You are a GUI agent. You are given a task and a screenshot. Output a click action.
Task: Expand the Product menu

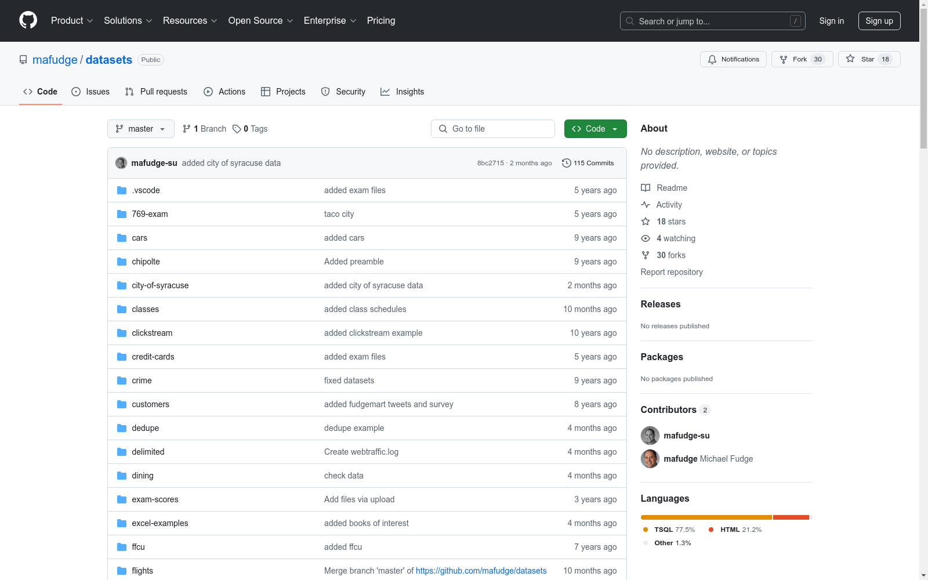click(72, 20)
